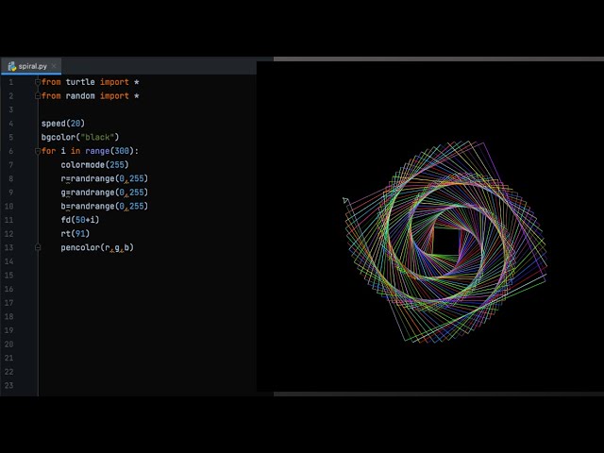Viewport: 604px width, 453px height.
Task: Click the black square center of the spiral
Action: (x=445, y=241)
